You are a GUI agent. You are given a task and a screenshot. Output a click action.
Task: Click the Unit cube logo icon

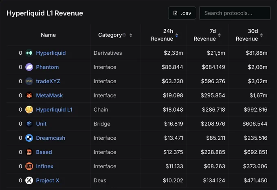(x=29, y=124)
